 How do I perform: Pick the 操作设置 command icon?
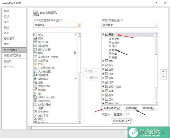coord(35,42)
